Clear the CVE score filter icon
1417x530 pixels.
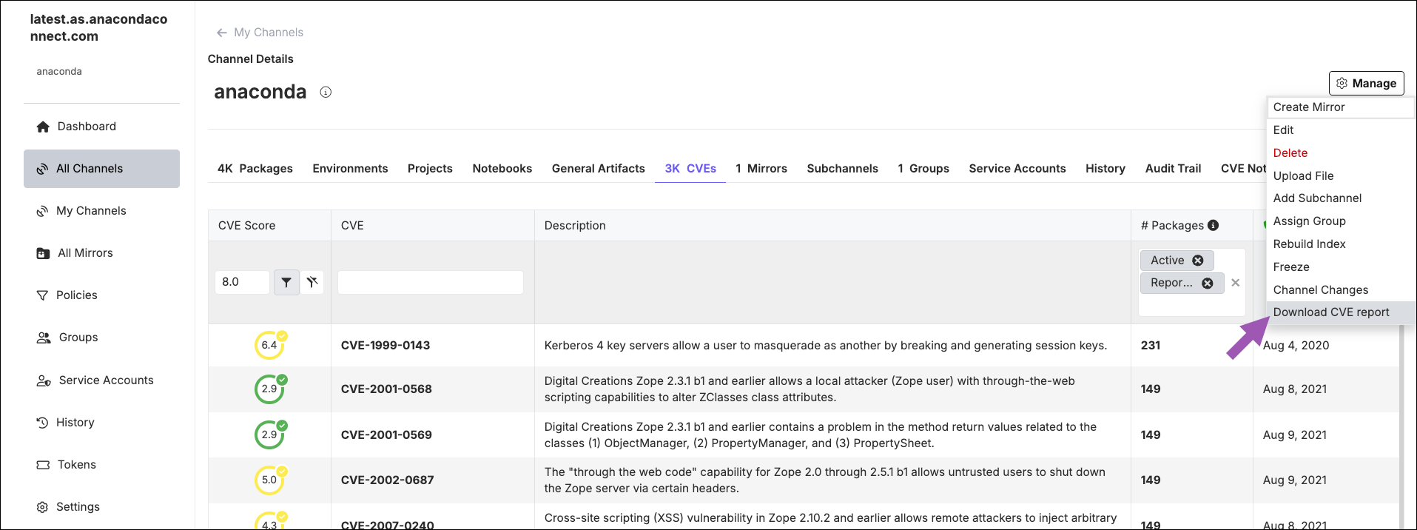coord(312,282)
